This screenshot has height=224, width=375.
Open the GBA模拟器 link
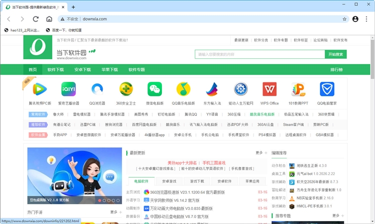pyautogui.click(x=325, y=135)
